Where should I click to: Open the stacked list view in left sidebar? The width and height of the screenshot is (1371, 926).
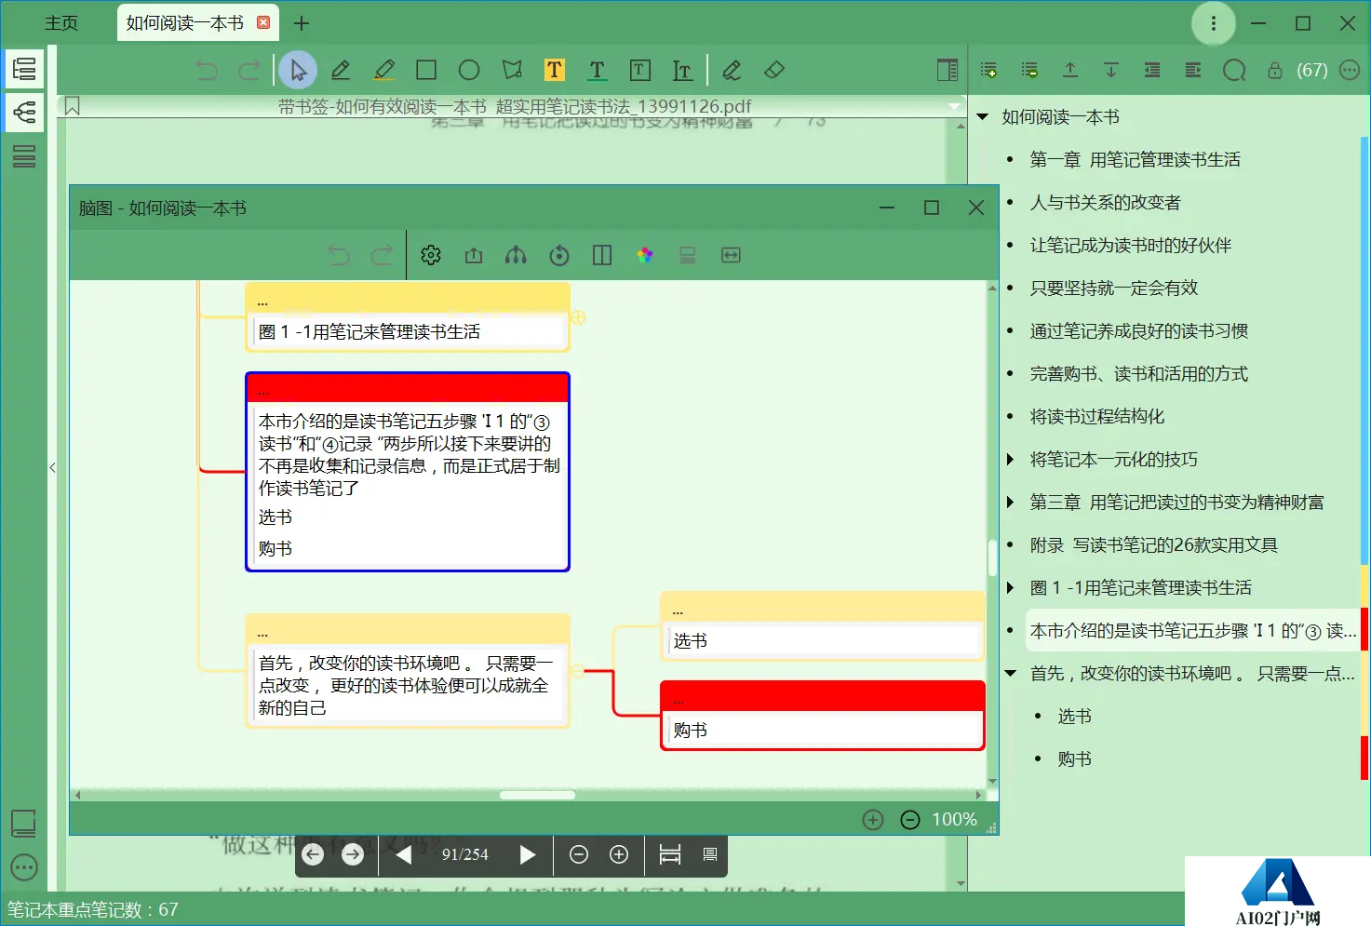[24, 156]
